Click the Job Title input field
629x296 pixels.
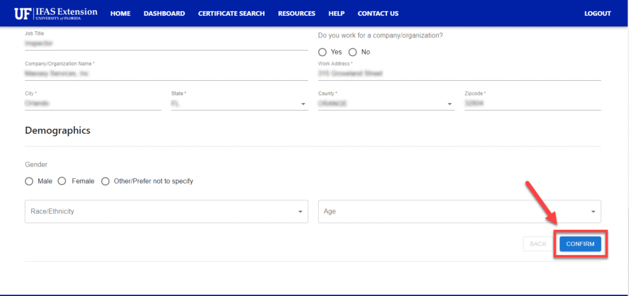166,44
